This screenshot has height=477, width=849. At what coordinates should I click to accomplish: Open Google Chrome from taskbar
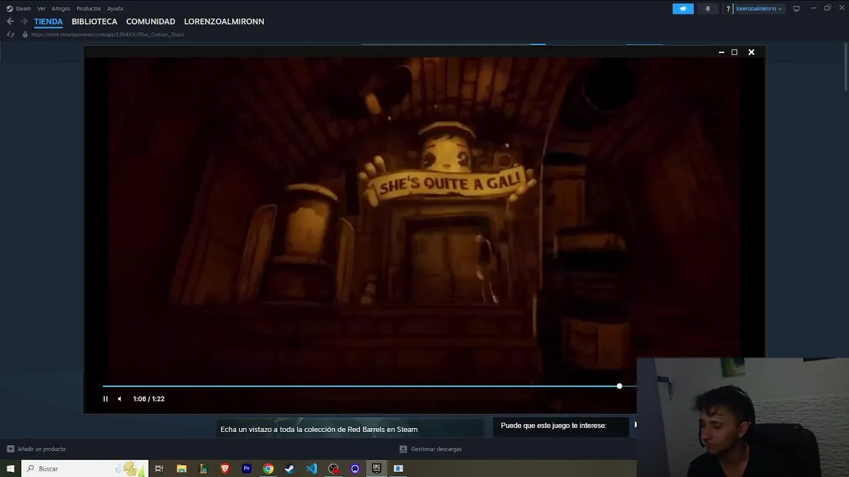click(x=268, y=468)
